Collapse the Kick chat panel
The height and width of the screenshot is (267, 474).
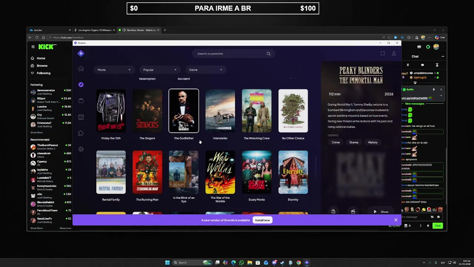pos(443,56)
